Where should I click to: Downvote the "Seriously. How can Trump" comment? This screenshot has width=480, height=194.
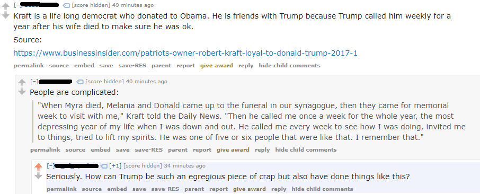point(38,175)
